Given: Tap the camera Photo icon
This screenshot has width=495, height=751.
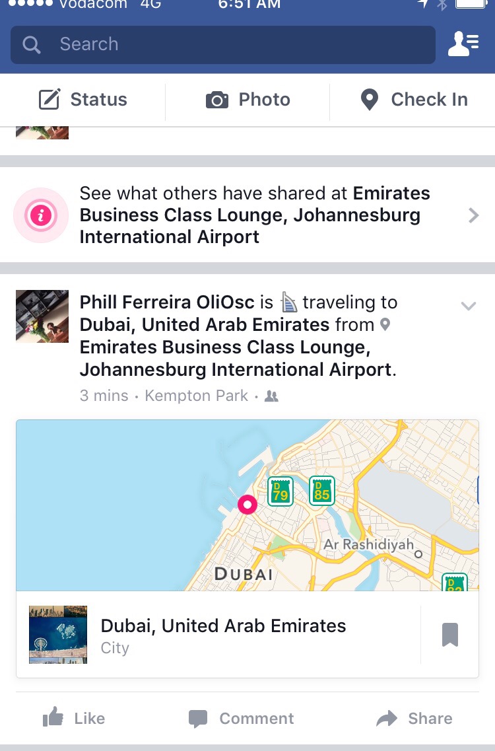Looking at the screenshot, I should click(x=217, y=100).
